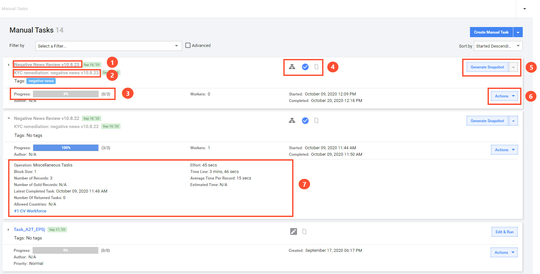Click Priority: Normal text

coord(28,264)
